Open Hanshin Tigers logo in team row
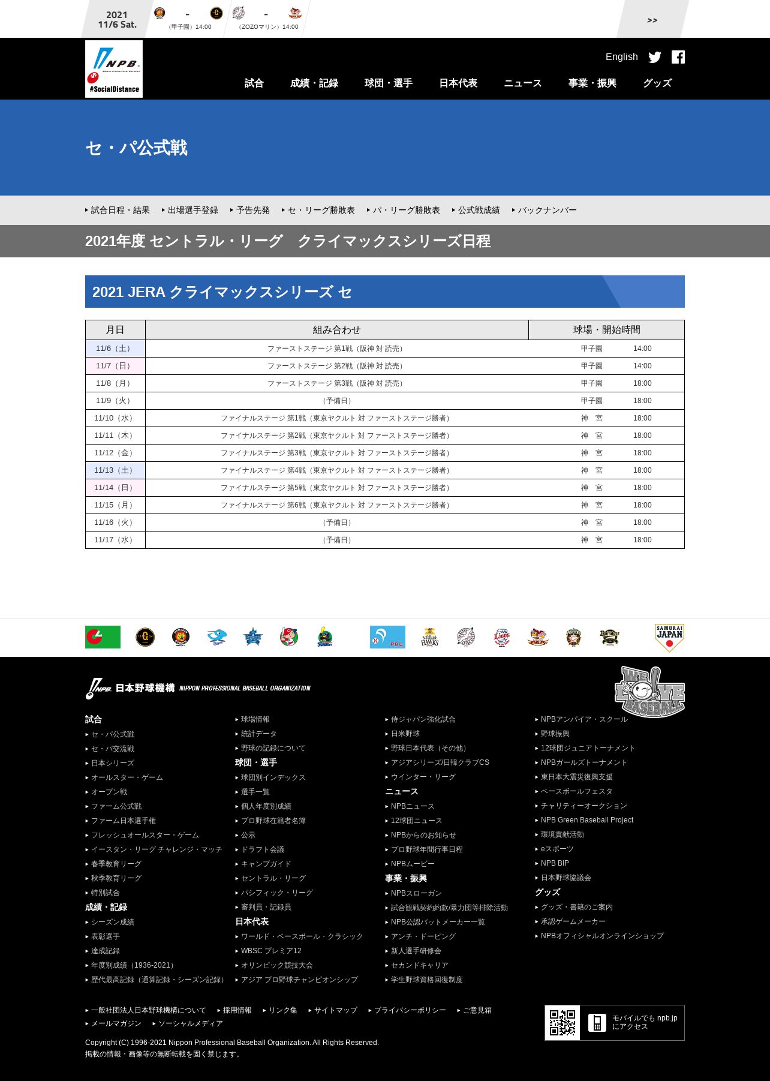 pos(181,637)
